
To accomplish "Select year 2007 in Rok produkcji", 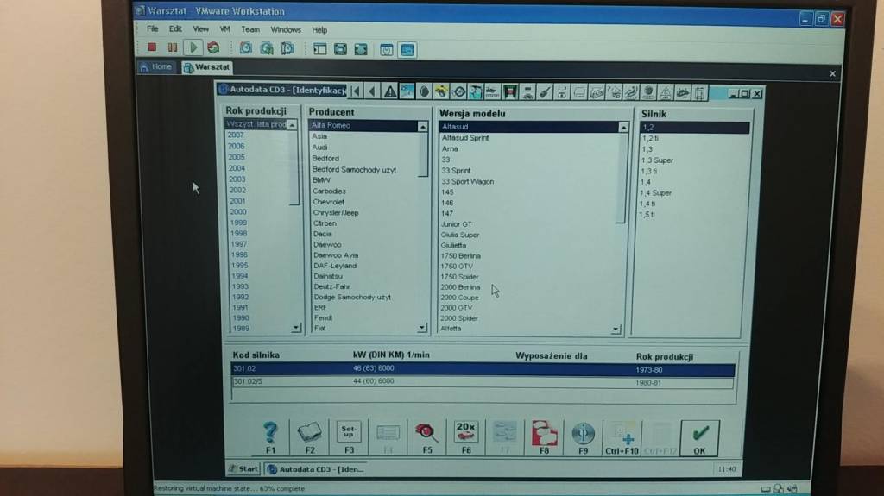I will (236, 135).
